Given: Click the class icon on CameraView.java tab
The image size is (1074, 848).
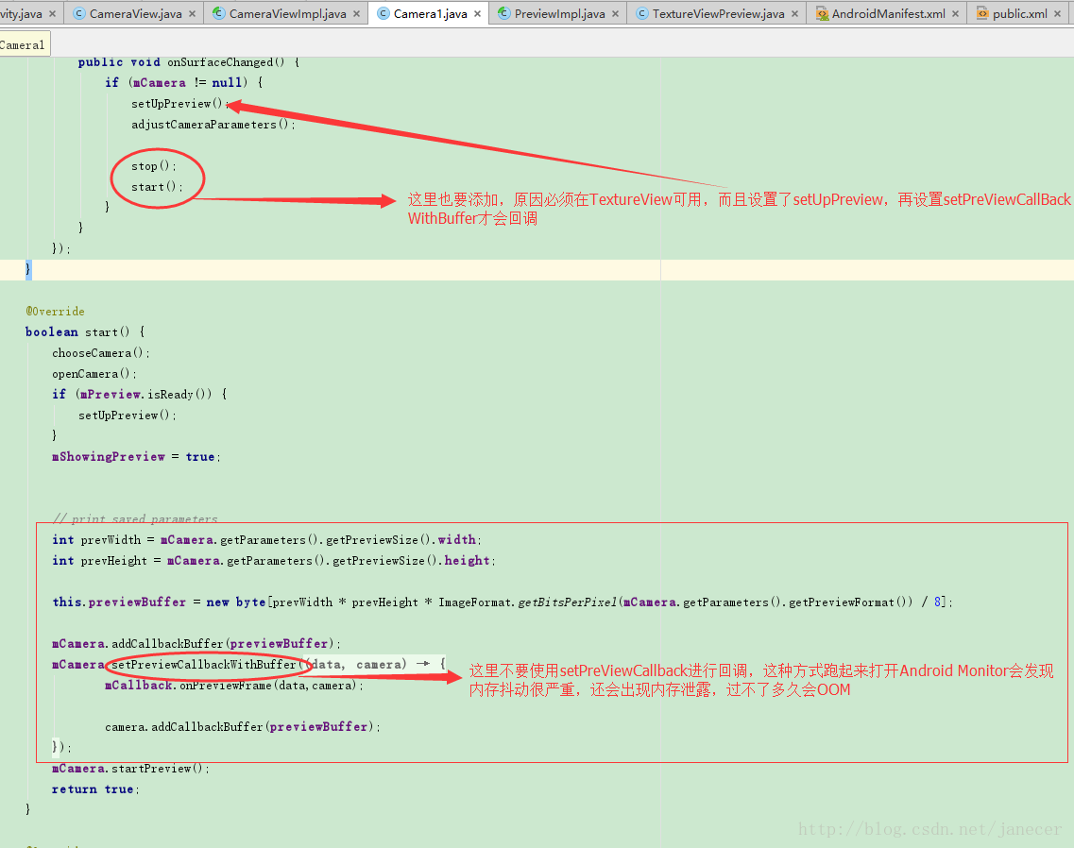Looking at the screenshot, I should click(x=79, y=14).
